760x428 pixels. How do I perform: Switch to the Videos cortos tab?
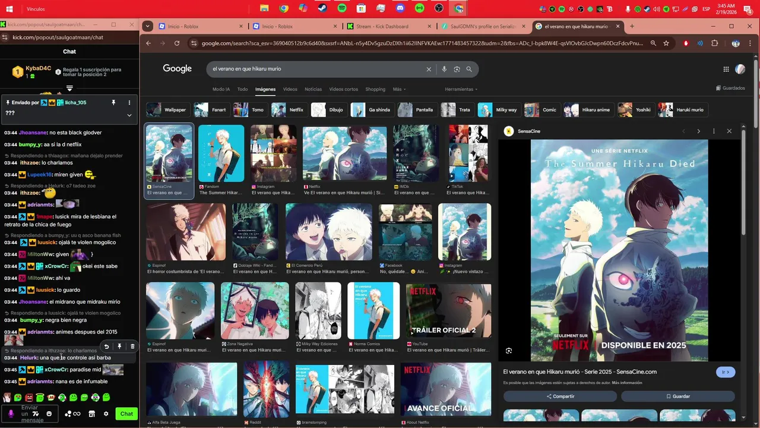[x=343, y=89]
